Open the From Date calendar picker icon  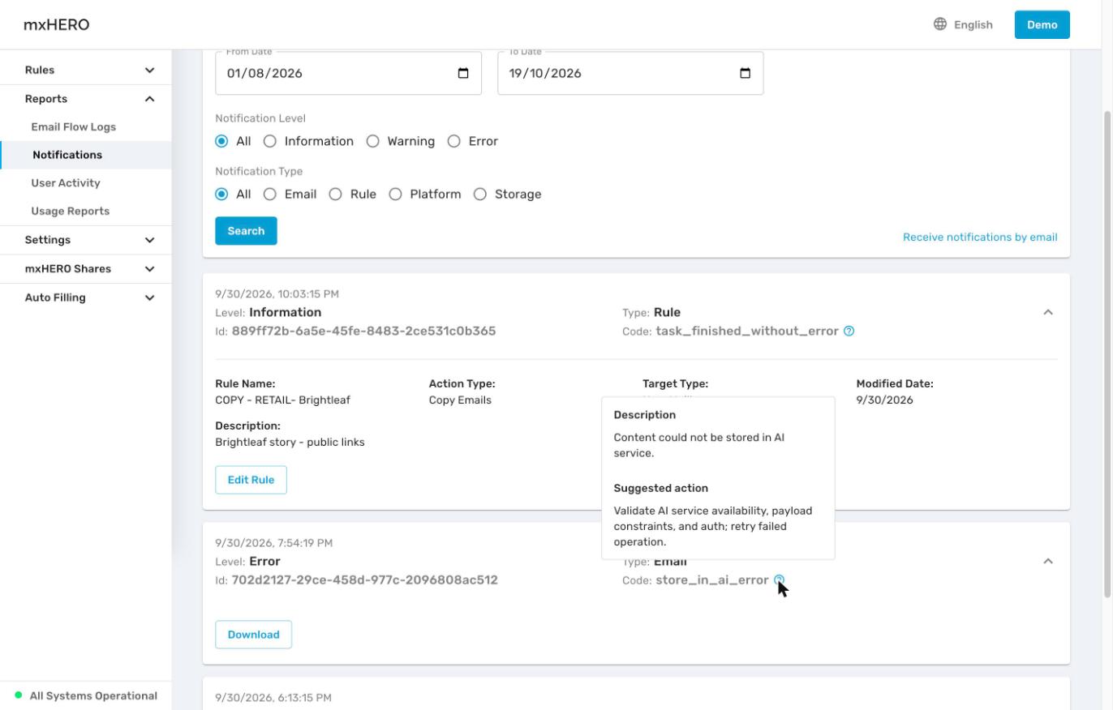pyautogui.click(x=463, y=73)
